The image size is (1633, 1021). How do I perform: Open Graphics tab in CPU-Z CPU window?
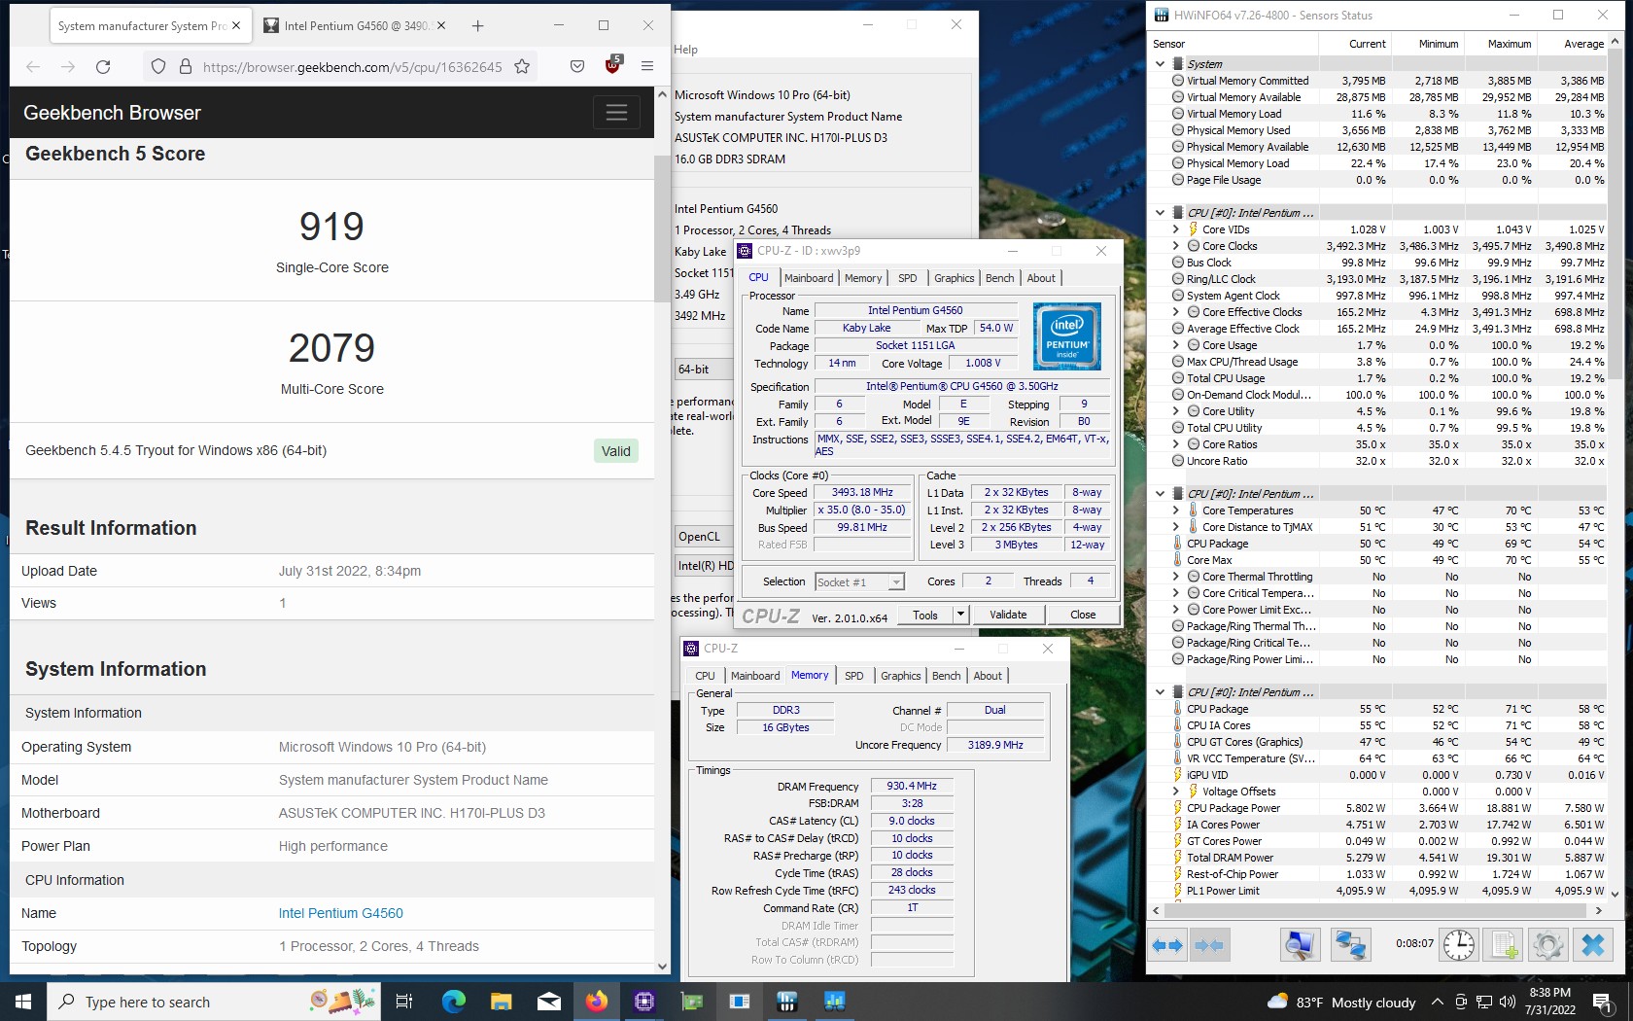[954, 278]
